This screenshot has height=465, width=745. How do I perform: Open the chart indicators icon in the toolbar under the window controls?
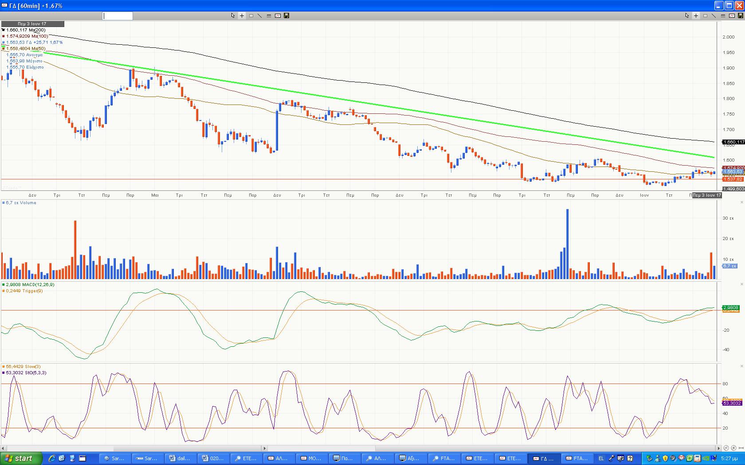(732, 15)
